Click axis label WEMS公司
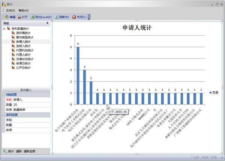The image size is (225, 161). [x=144, y=114]
